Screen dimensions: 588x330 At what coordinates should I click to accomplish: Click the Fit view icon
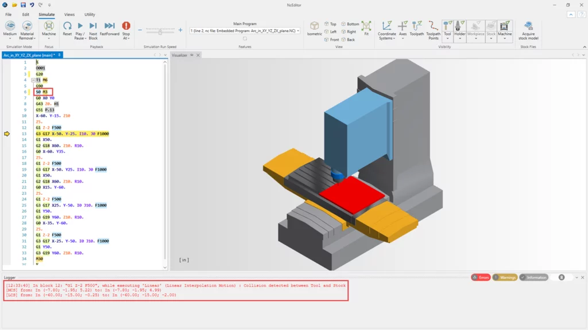pos(366,26)
